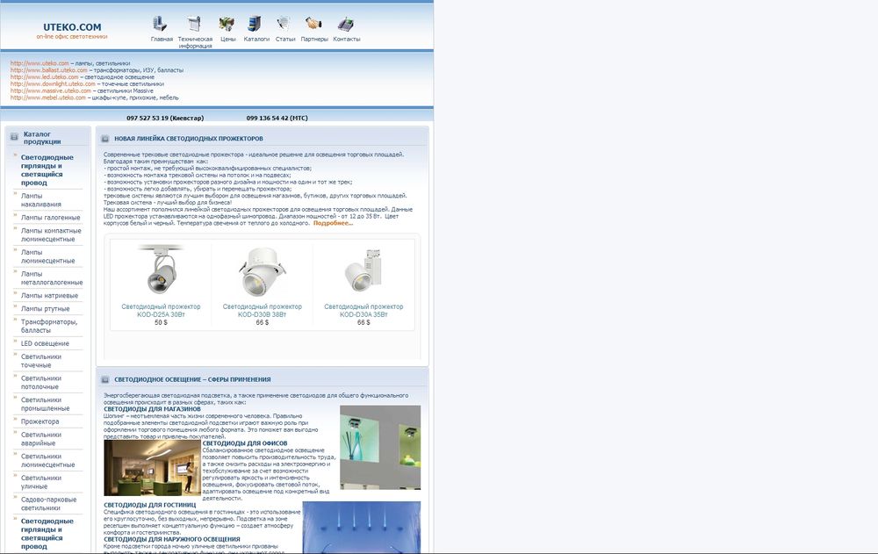Screen dimensions: 878x554
Task: Click the Цены icon
Action: point(227,24)
